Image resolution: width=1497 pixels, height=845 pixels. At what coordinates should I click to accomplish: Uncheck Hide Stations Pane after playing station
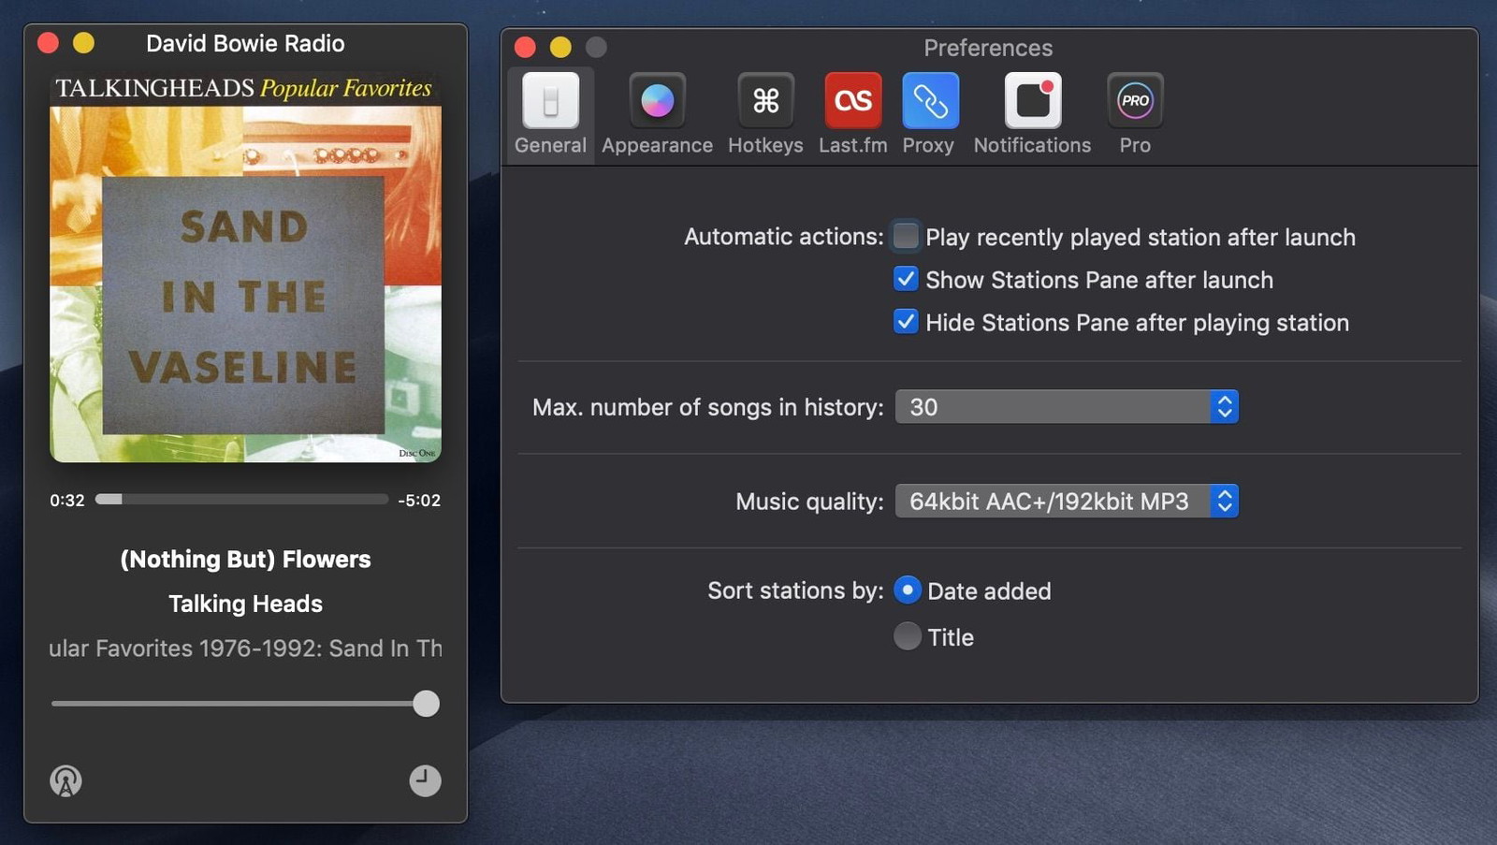point(906,322)
